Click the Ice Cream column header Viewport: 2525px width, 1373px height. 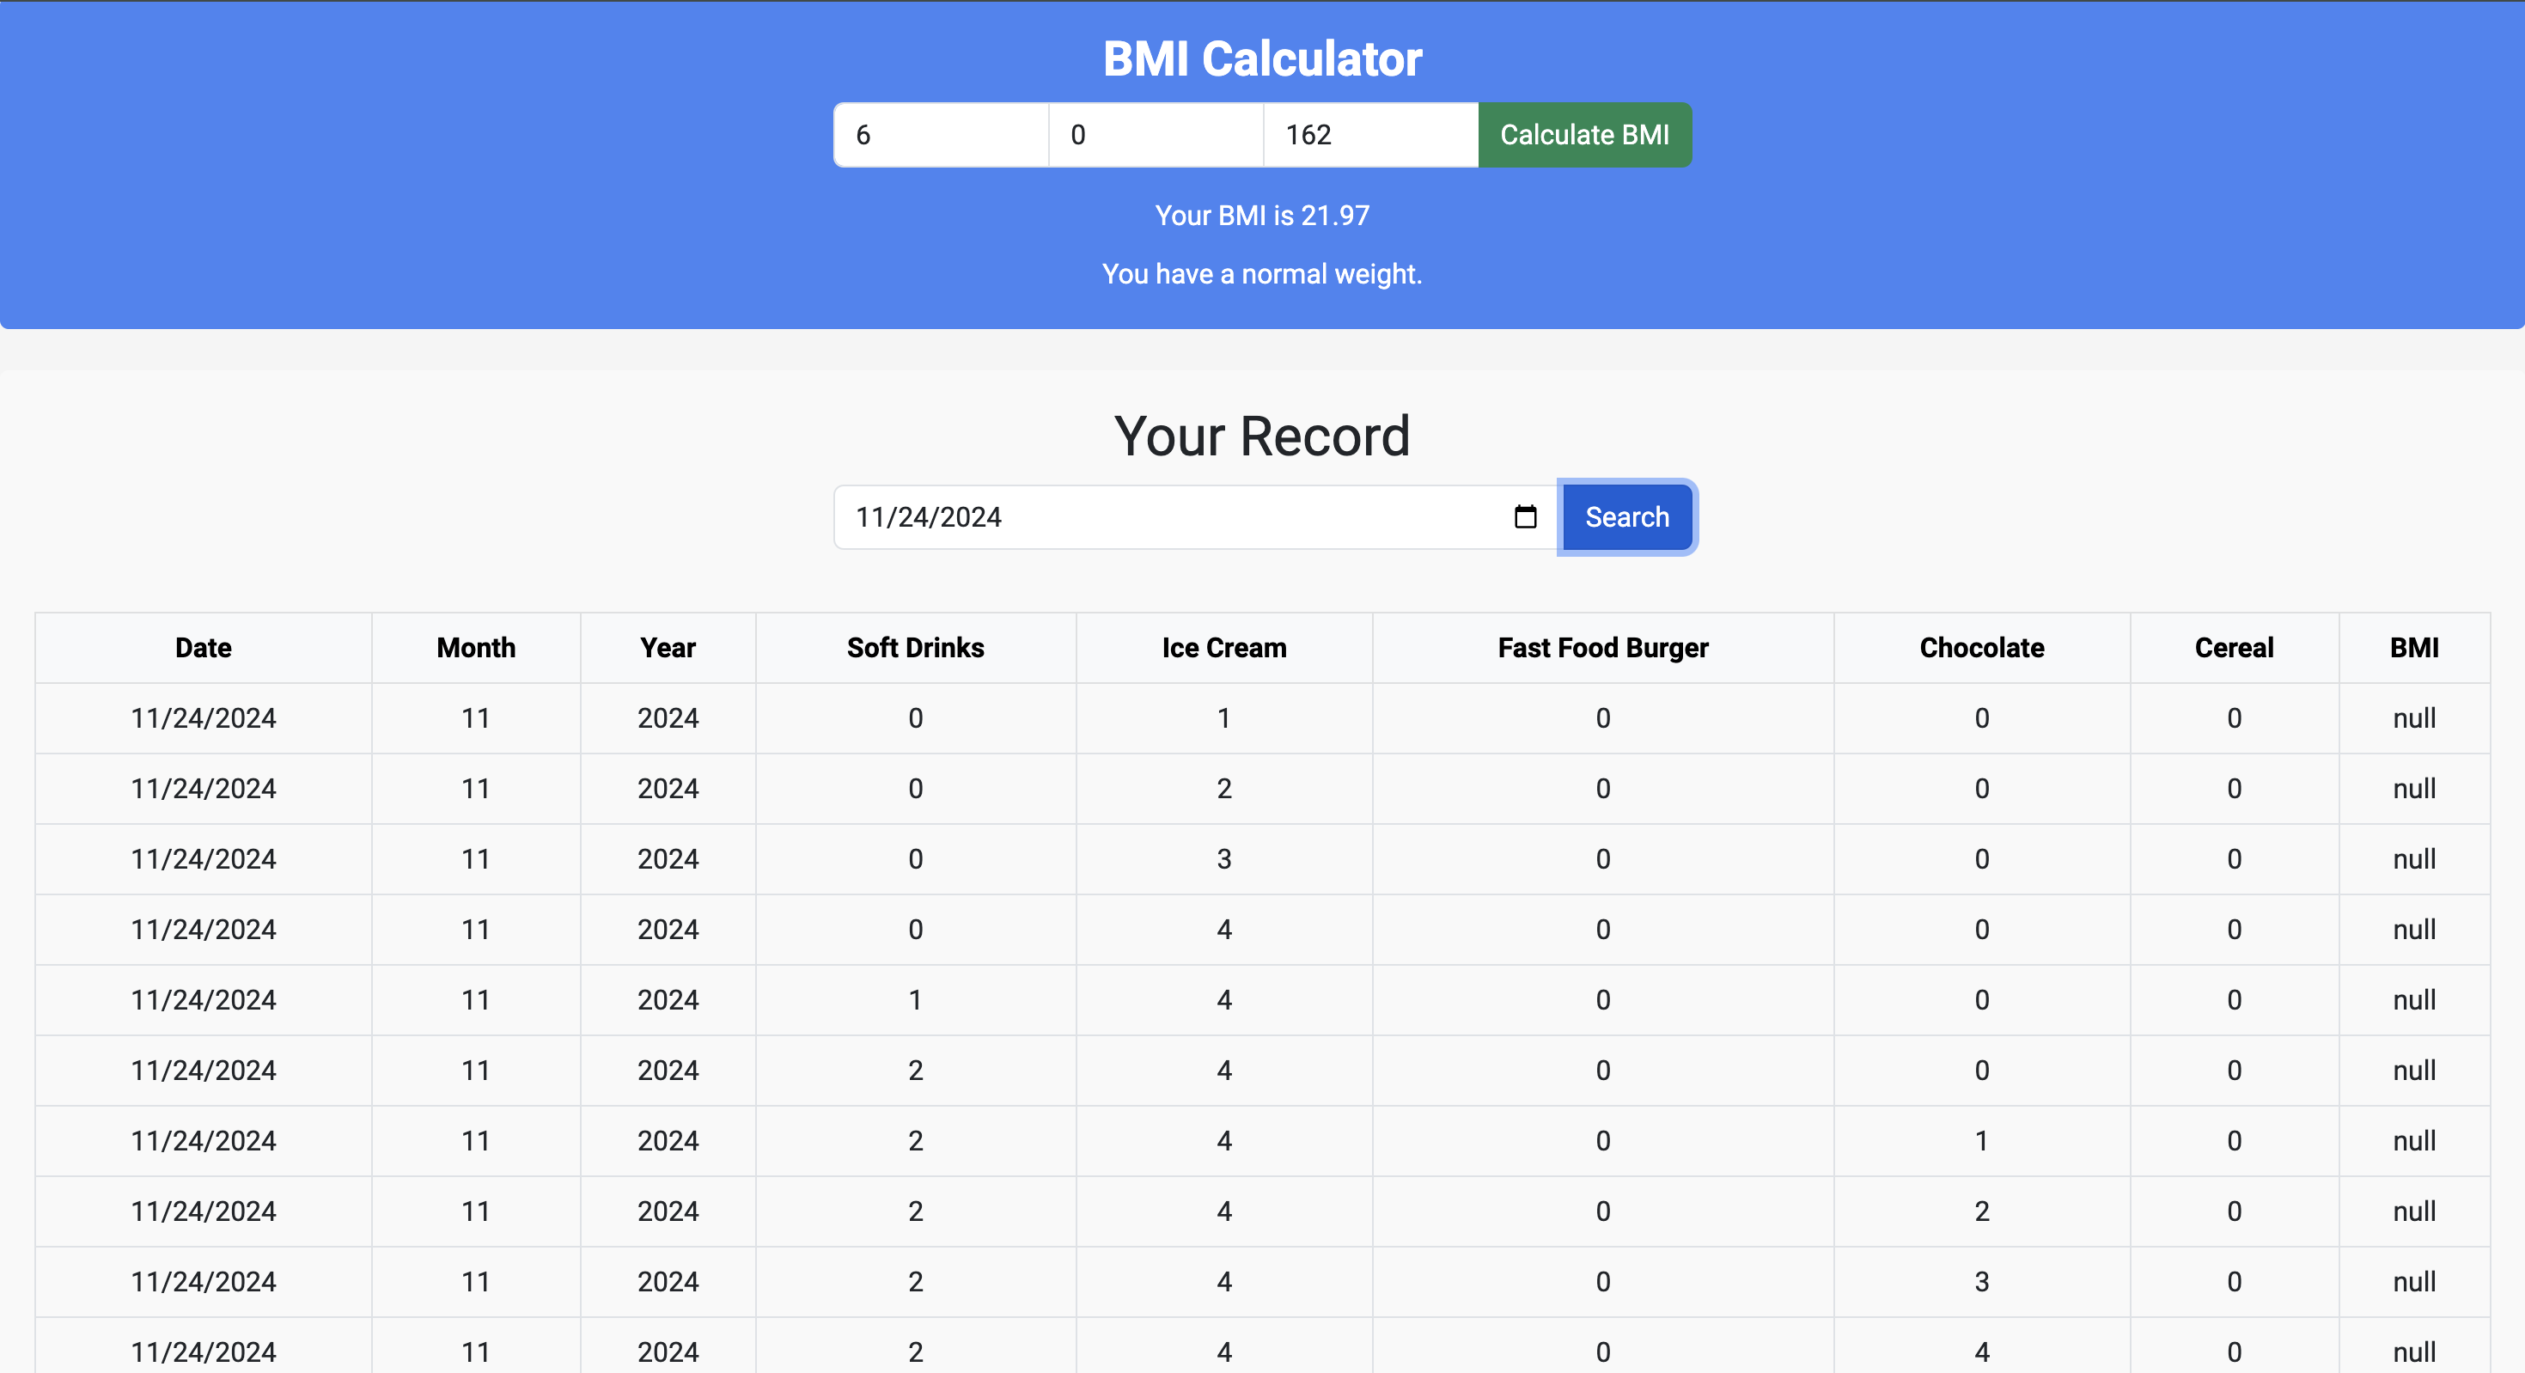(x=1223, y=648)
